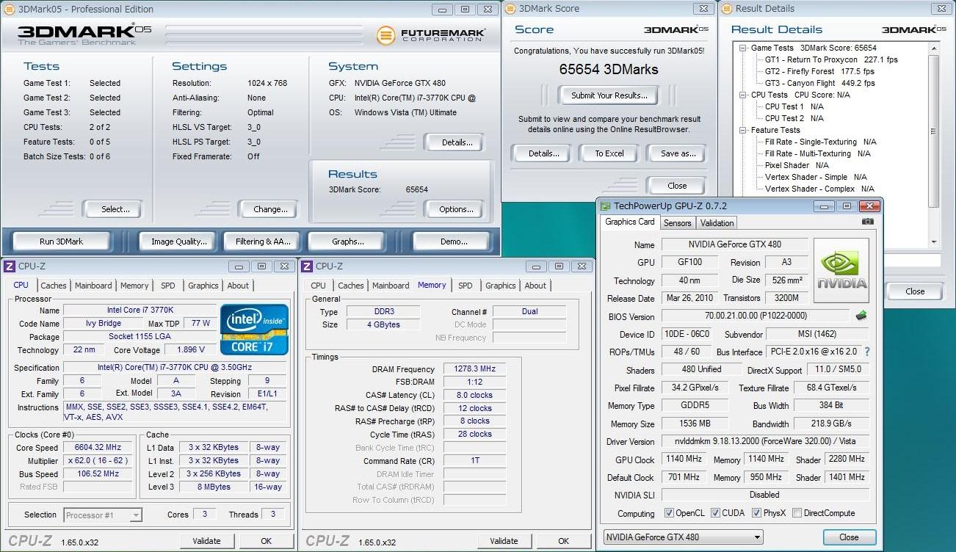Click Result Details scrollbar up arrow

click(934, 48)
